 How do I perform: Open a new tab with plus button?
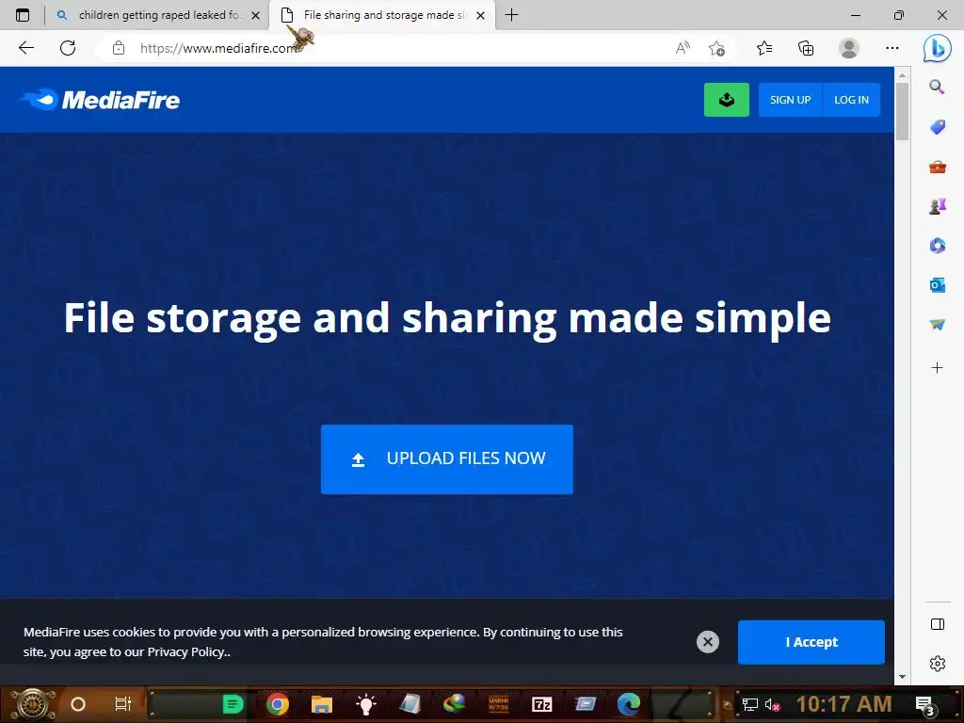(x=511, y=15)
